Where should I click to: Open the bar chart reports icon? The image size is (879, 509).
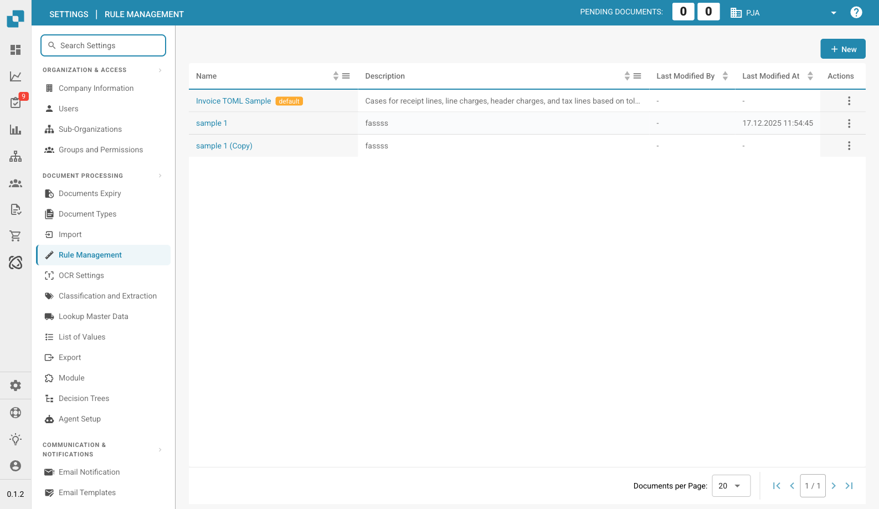point(16,130)
